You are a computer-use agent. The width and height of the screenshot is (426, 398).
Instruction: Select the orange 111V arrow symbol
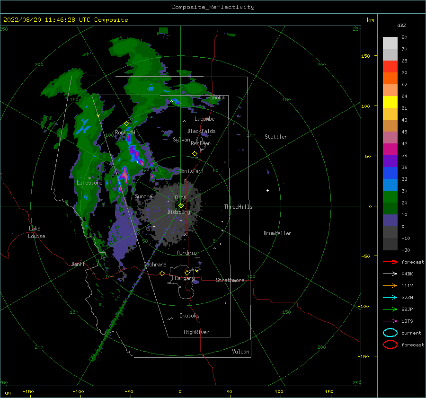pyautogui.click(x=390, y=285)
